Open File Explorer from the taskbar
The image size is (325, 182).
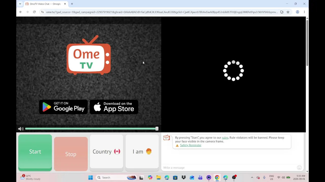(x=158, y=177)
